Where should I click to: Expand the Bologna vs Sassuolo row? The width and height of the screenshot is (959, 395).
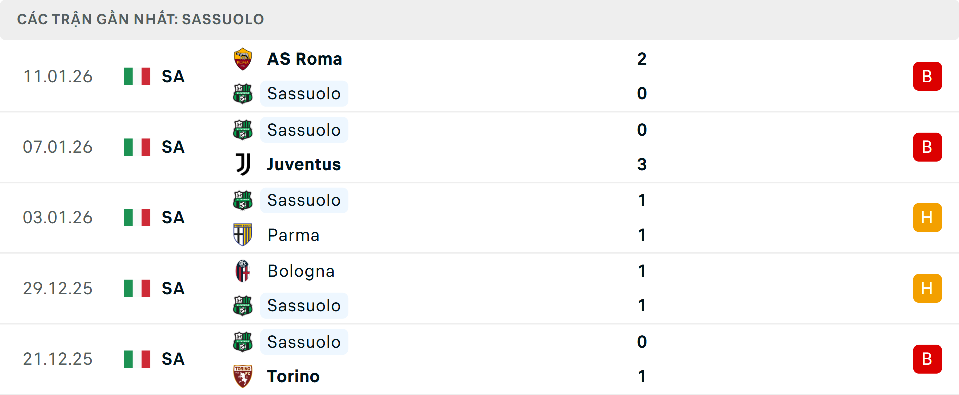pyautogui.click(x=479, y=288)
